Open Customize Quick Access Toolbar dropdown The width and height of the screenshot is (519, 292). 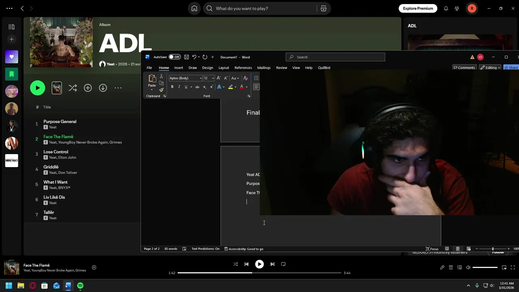coord(212,57)
